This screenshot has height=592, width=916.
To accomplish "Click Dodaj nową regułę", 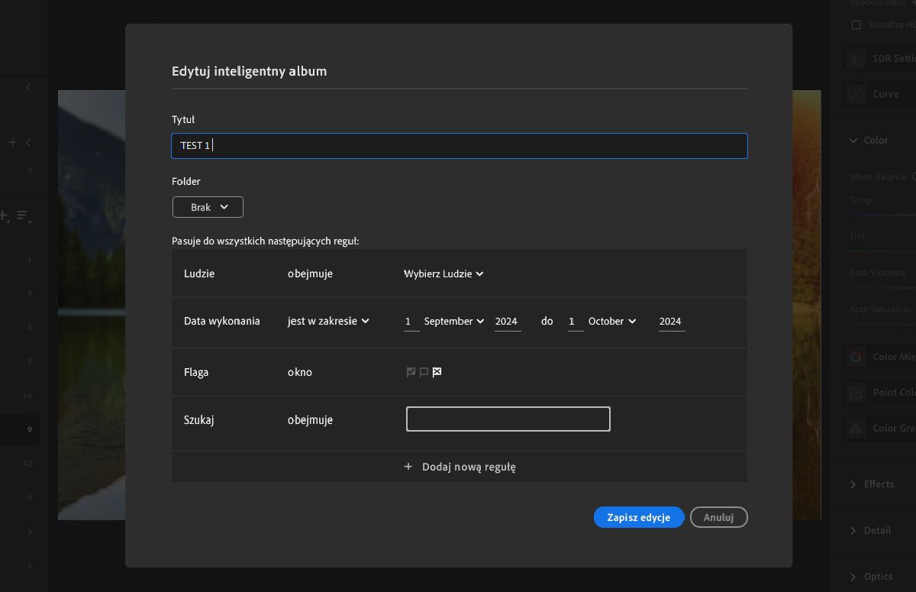I will coord(460,466).
